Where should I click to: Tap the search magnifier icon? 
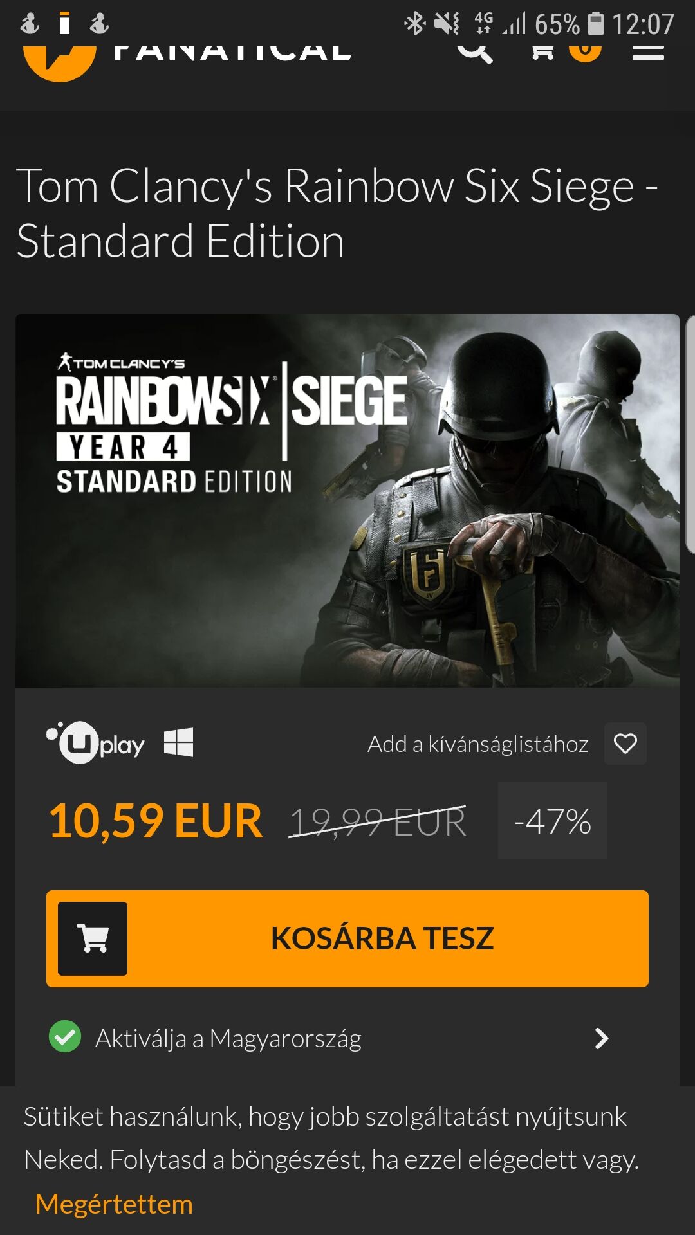(x=475, y=53)
